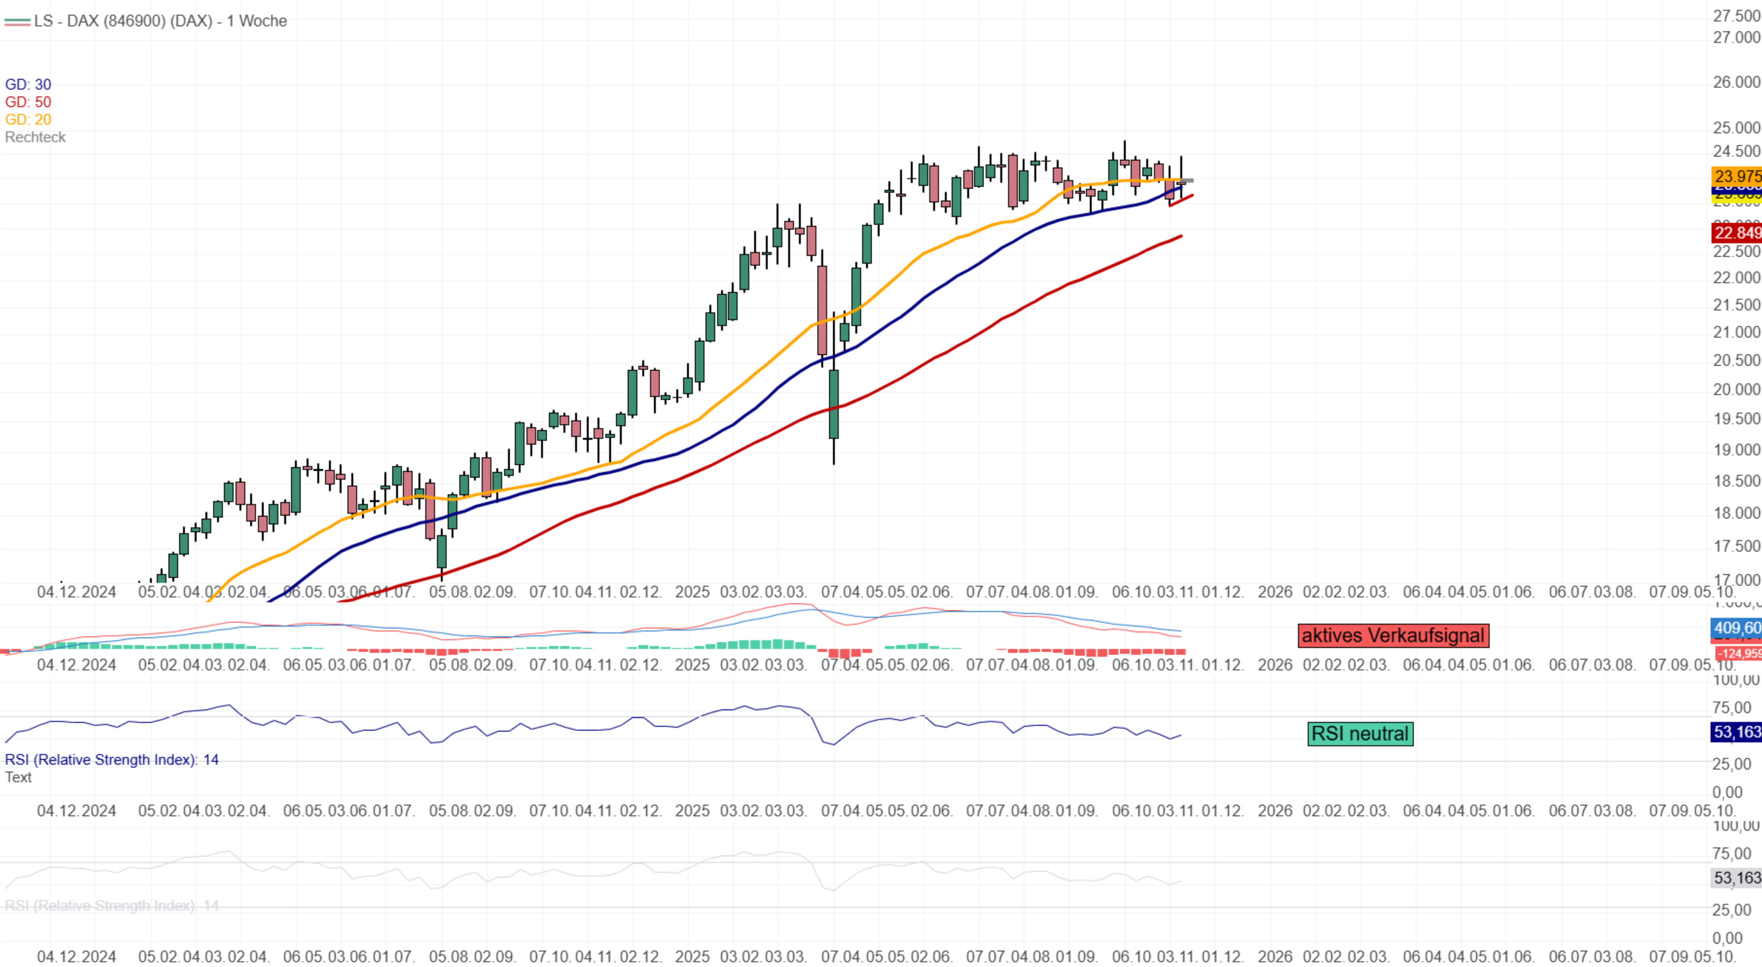Viewport: 1762px width, 967px height.
Task: Toggle the GD: 50 moving average legend
Action: point(28,102)
